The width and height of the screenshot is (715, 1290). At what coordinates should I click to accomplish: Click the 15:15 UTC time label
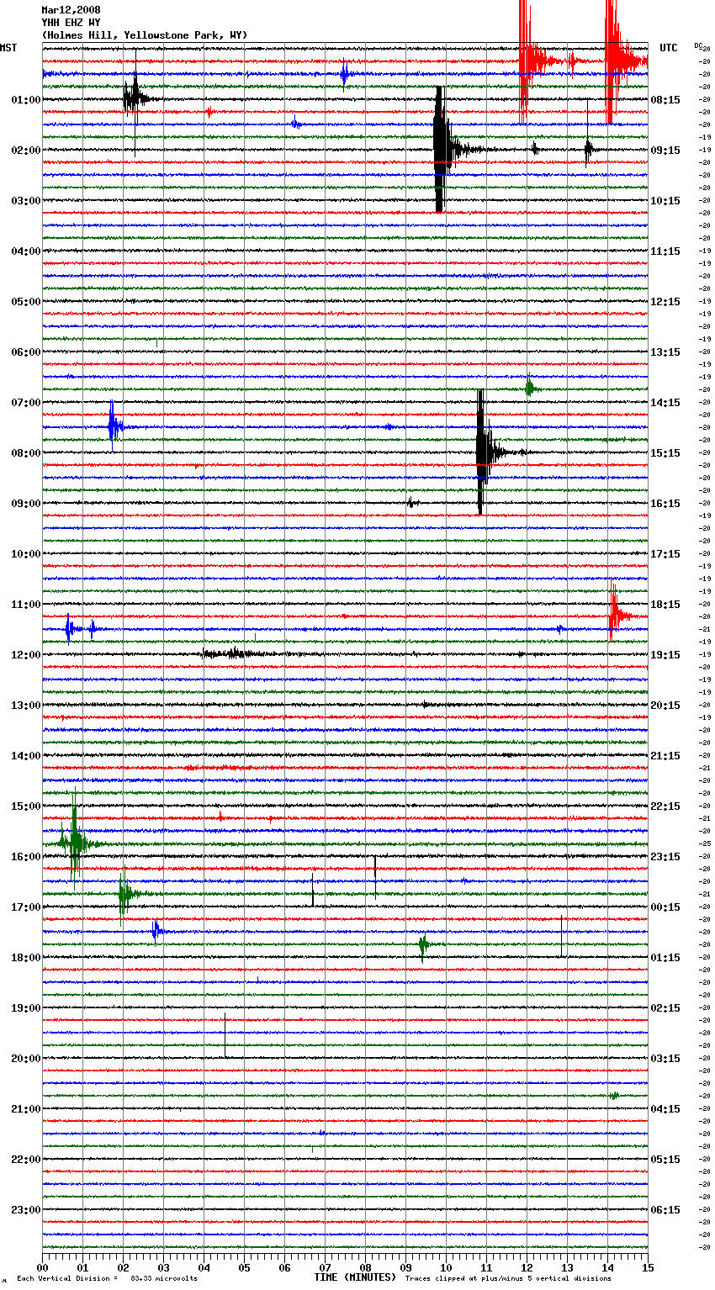point(665,453)
